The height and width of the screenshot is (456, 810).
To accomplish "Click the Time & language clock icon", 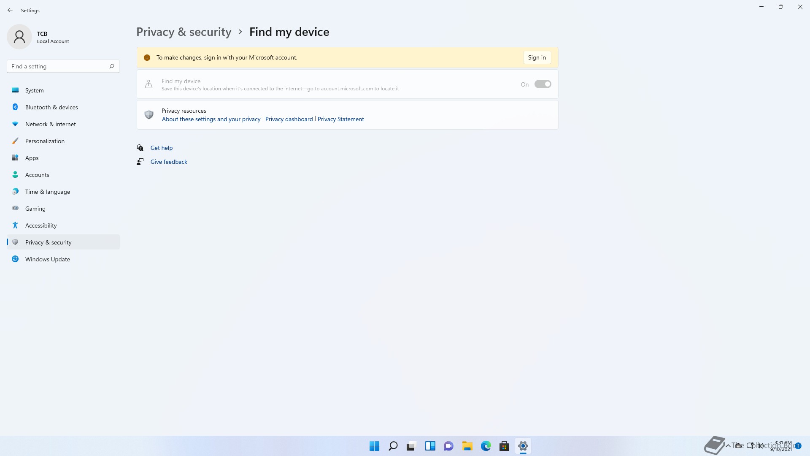I will (x=15, y=191).
